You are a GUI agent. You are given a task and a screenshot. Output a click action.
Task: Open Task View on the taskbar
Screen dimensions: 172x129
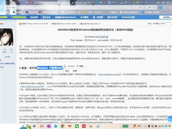point(34,126)
